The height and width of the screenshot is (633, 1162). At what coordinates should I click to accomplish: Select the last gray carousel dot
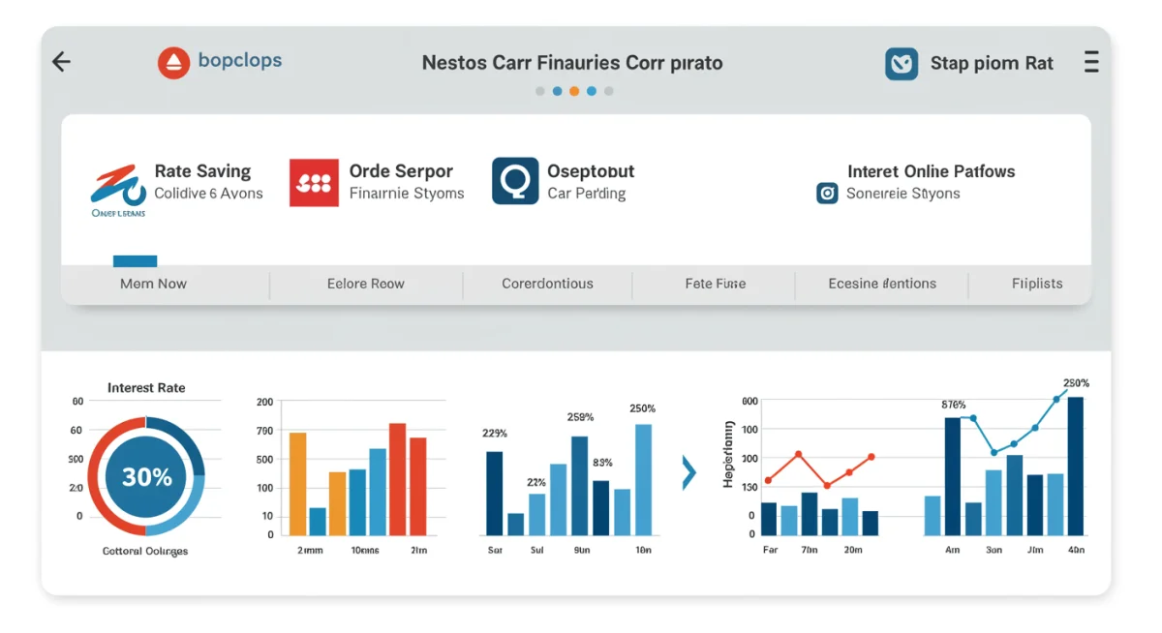[x=609, y=91]
